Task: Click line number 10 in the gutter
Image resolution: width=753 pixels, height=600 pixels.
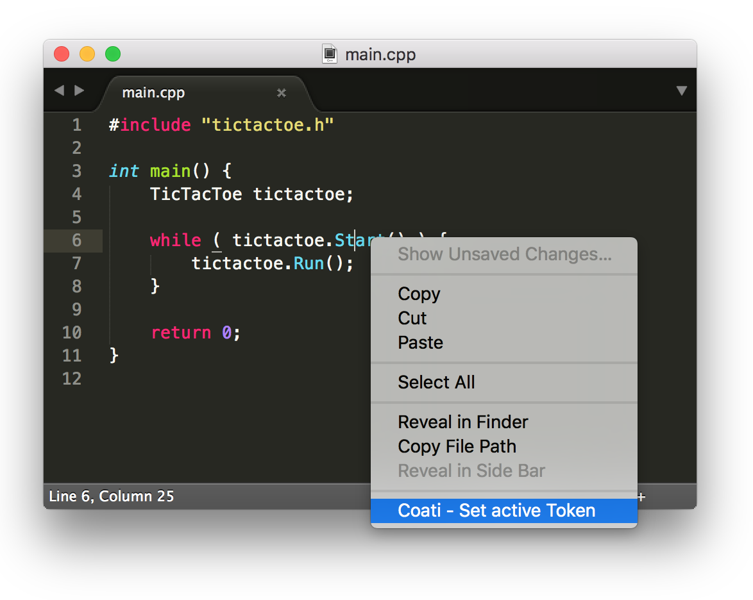Action: (x=72, y=333)
